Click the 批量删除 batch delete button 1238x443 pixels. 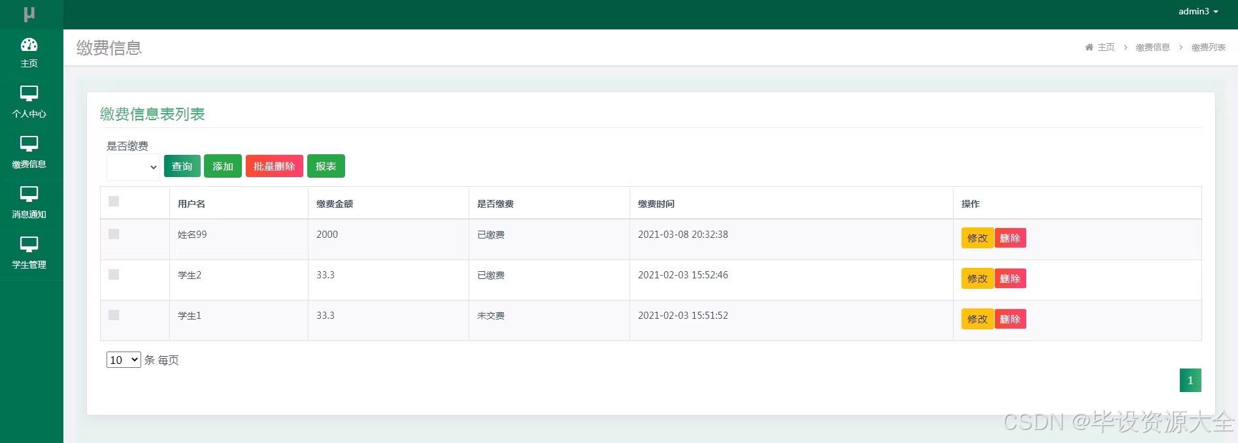[275, 166]
